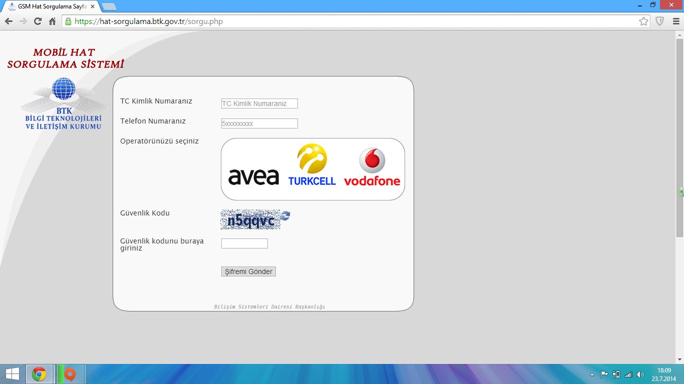Click the browser forward arrow
Image resolution: width=684 pixels, height=384 pixels.
coord(23,21)
